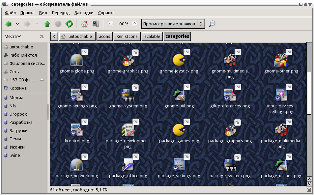Open the home folder toolbar icon
314x195 pixels.
[x=84, y=24]
